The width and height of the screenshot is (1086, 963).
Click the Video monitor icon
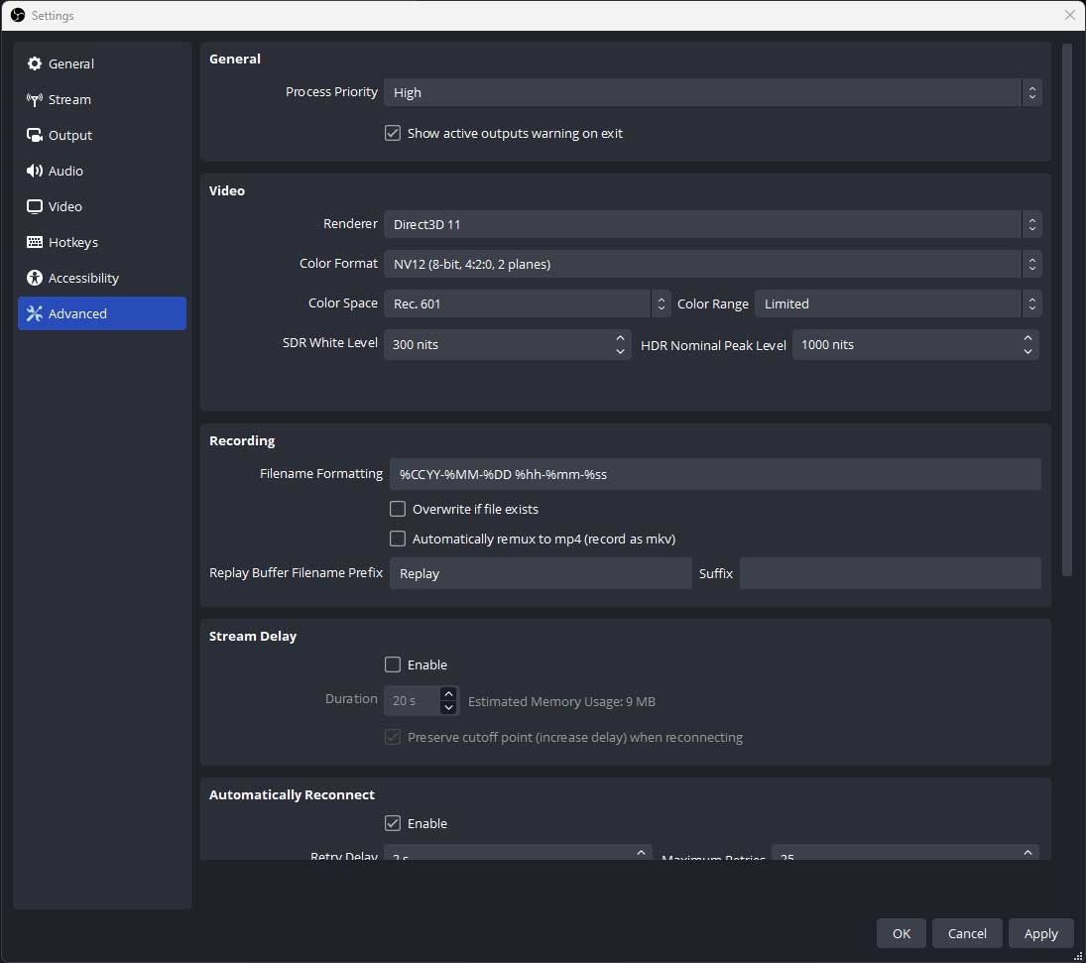(x=35, y=206)
